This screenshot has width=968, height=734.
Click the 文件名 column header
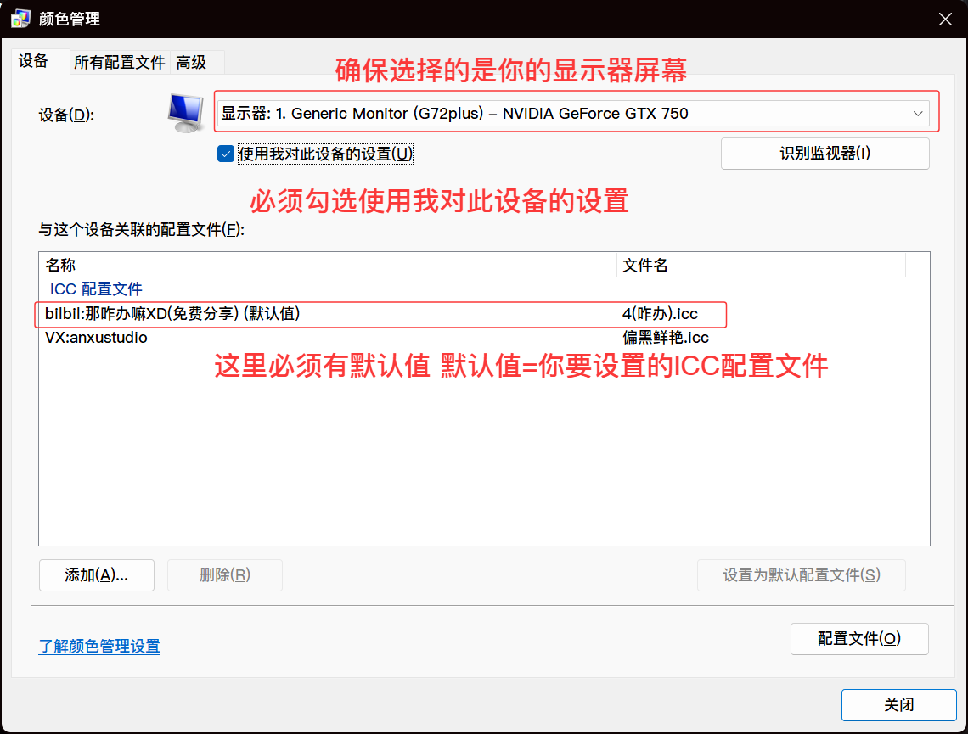click(645, 266)
